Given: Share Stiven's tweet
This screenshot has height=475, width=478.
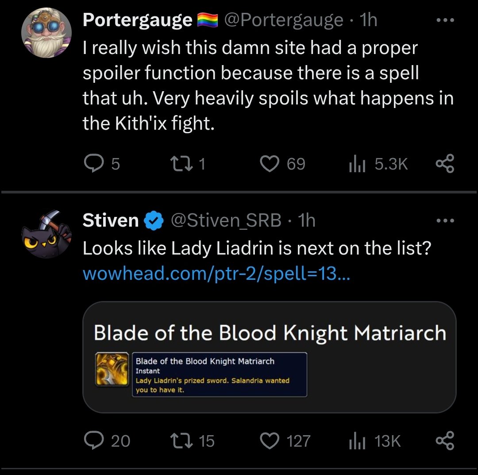Looking at the screenshot, I should point(445,441).
